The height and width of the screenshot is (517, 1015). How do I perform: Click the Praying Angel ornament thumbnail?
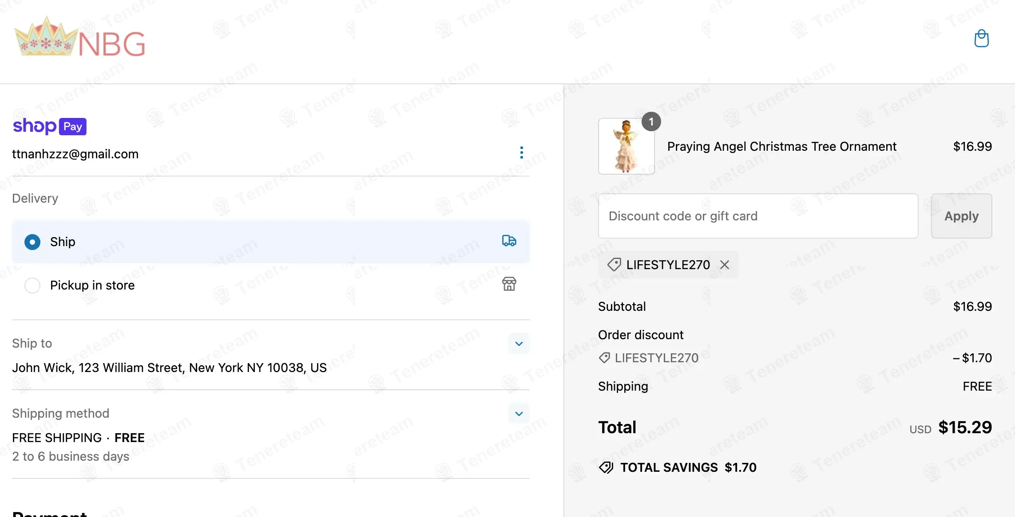click(x=626, y=146)
